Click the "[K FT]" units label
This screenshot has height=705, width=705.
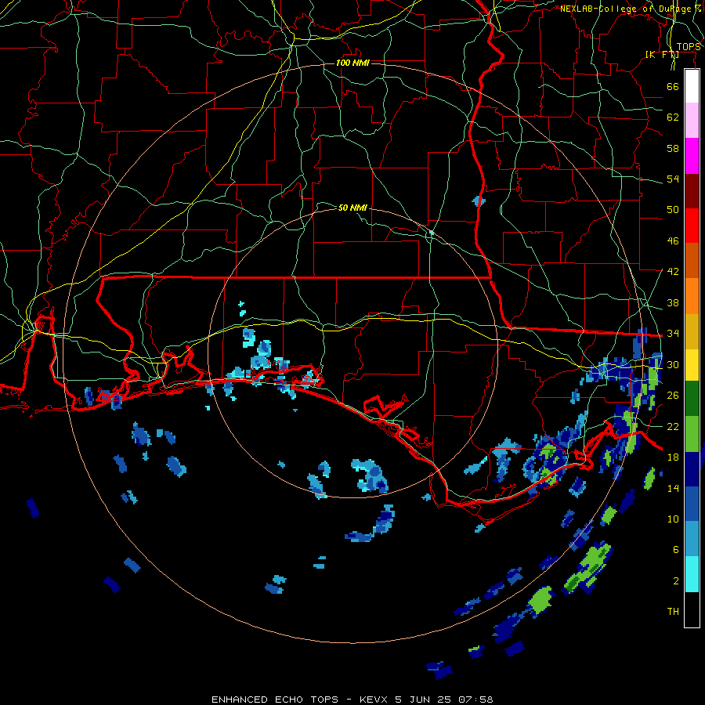(662, 55)
